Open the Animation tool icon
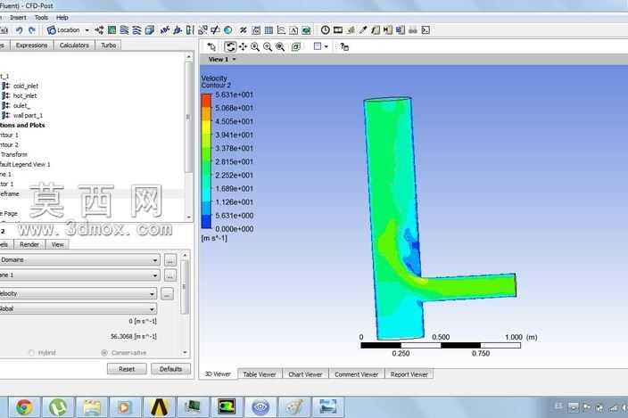628x418 pixels. tap(338, 30)
